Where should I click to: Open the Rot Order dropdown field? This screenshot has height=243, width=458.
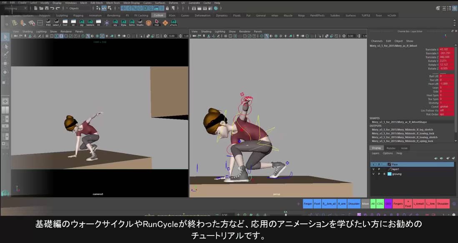pyautogui.click(x=447, y=114)
